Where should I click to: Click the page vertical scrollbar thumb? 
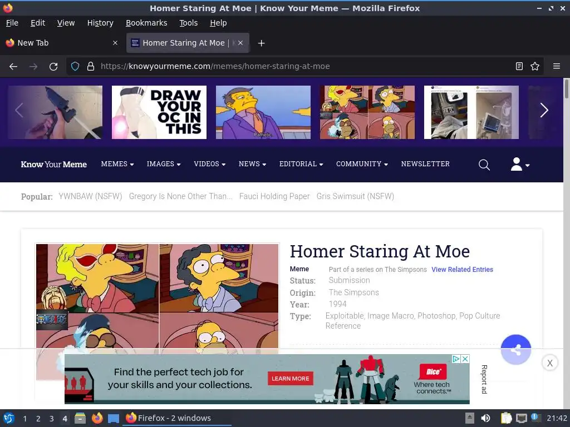[x=566, y=88]
